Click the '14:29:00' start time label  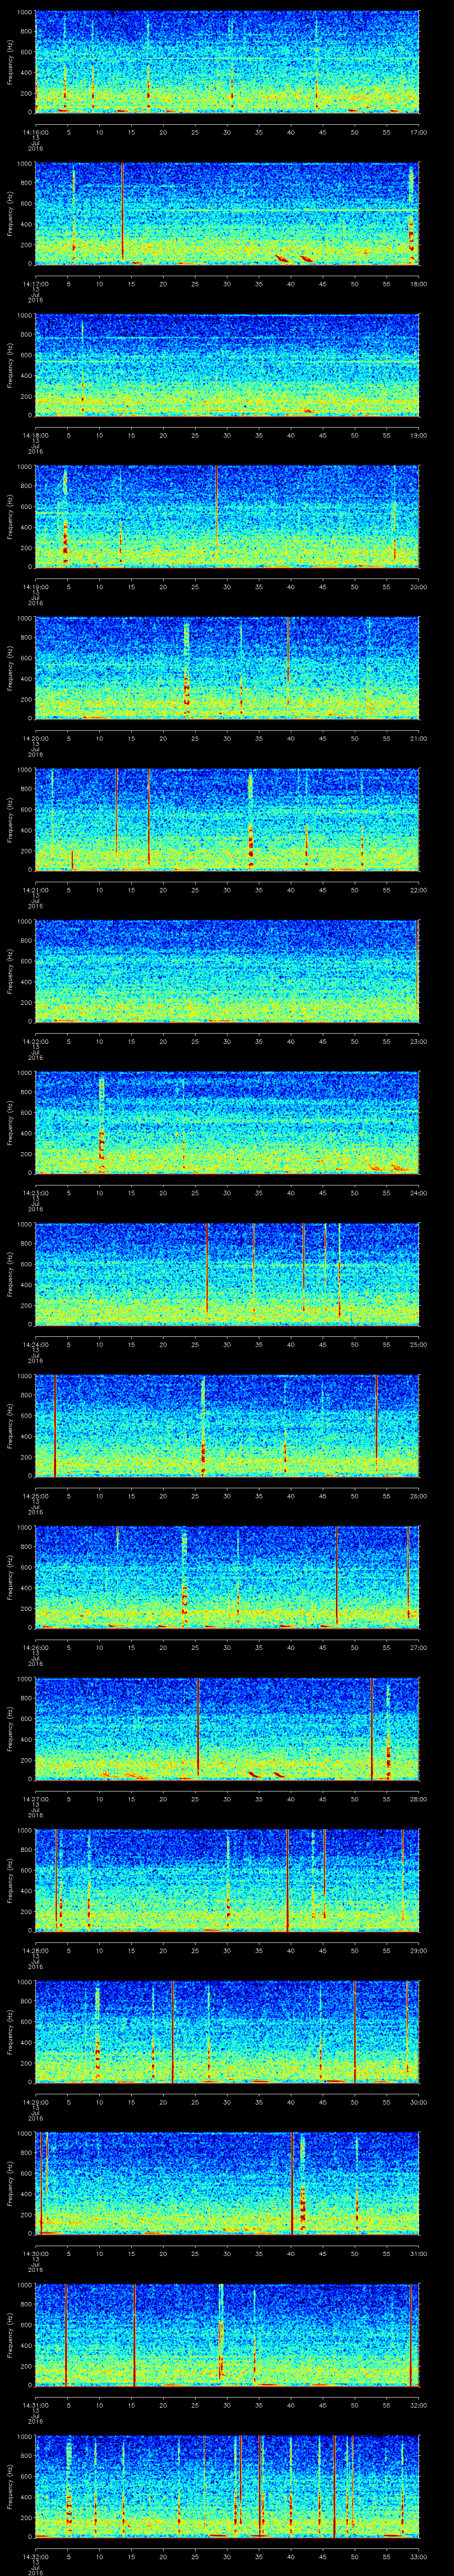(x=36, y=2102)
